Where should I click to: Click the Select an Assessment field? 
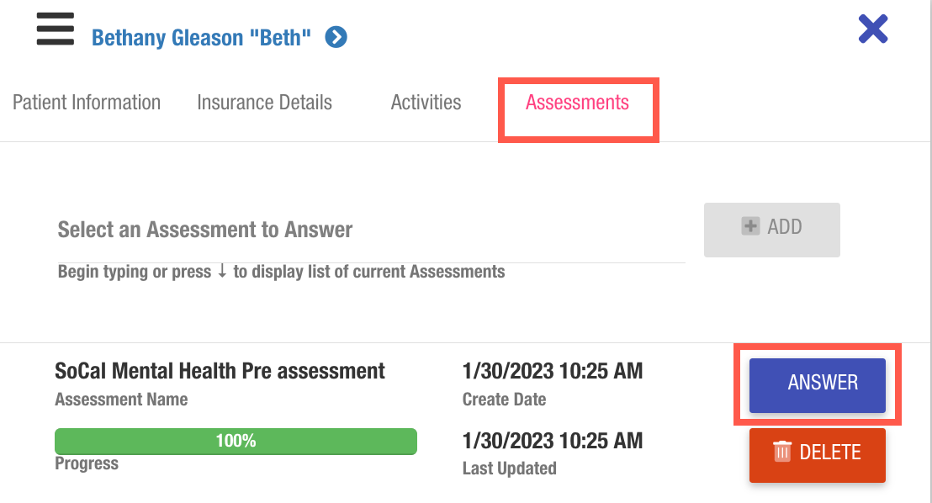[x=370, y=230]
